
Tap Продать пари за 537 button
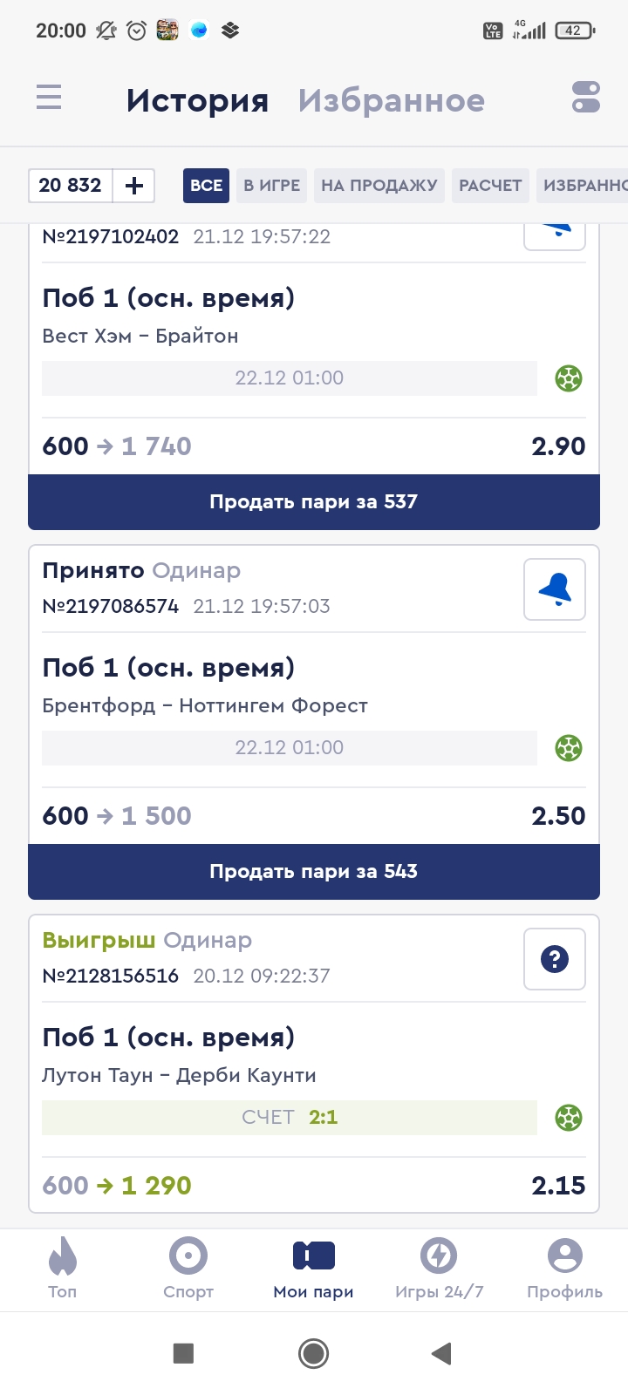(314, 502)
